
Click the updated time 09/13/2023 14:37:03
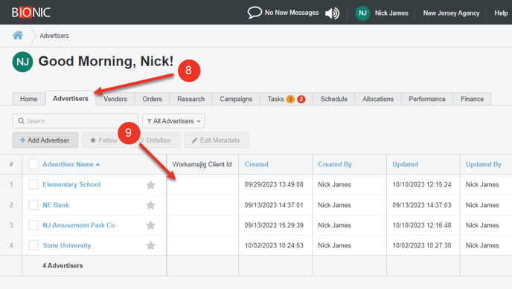point(421,205)
